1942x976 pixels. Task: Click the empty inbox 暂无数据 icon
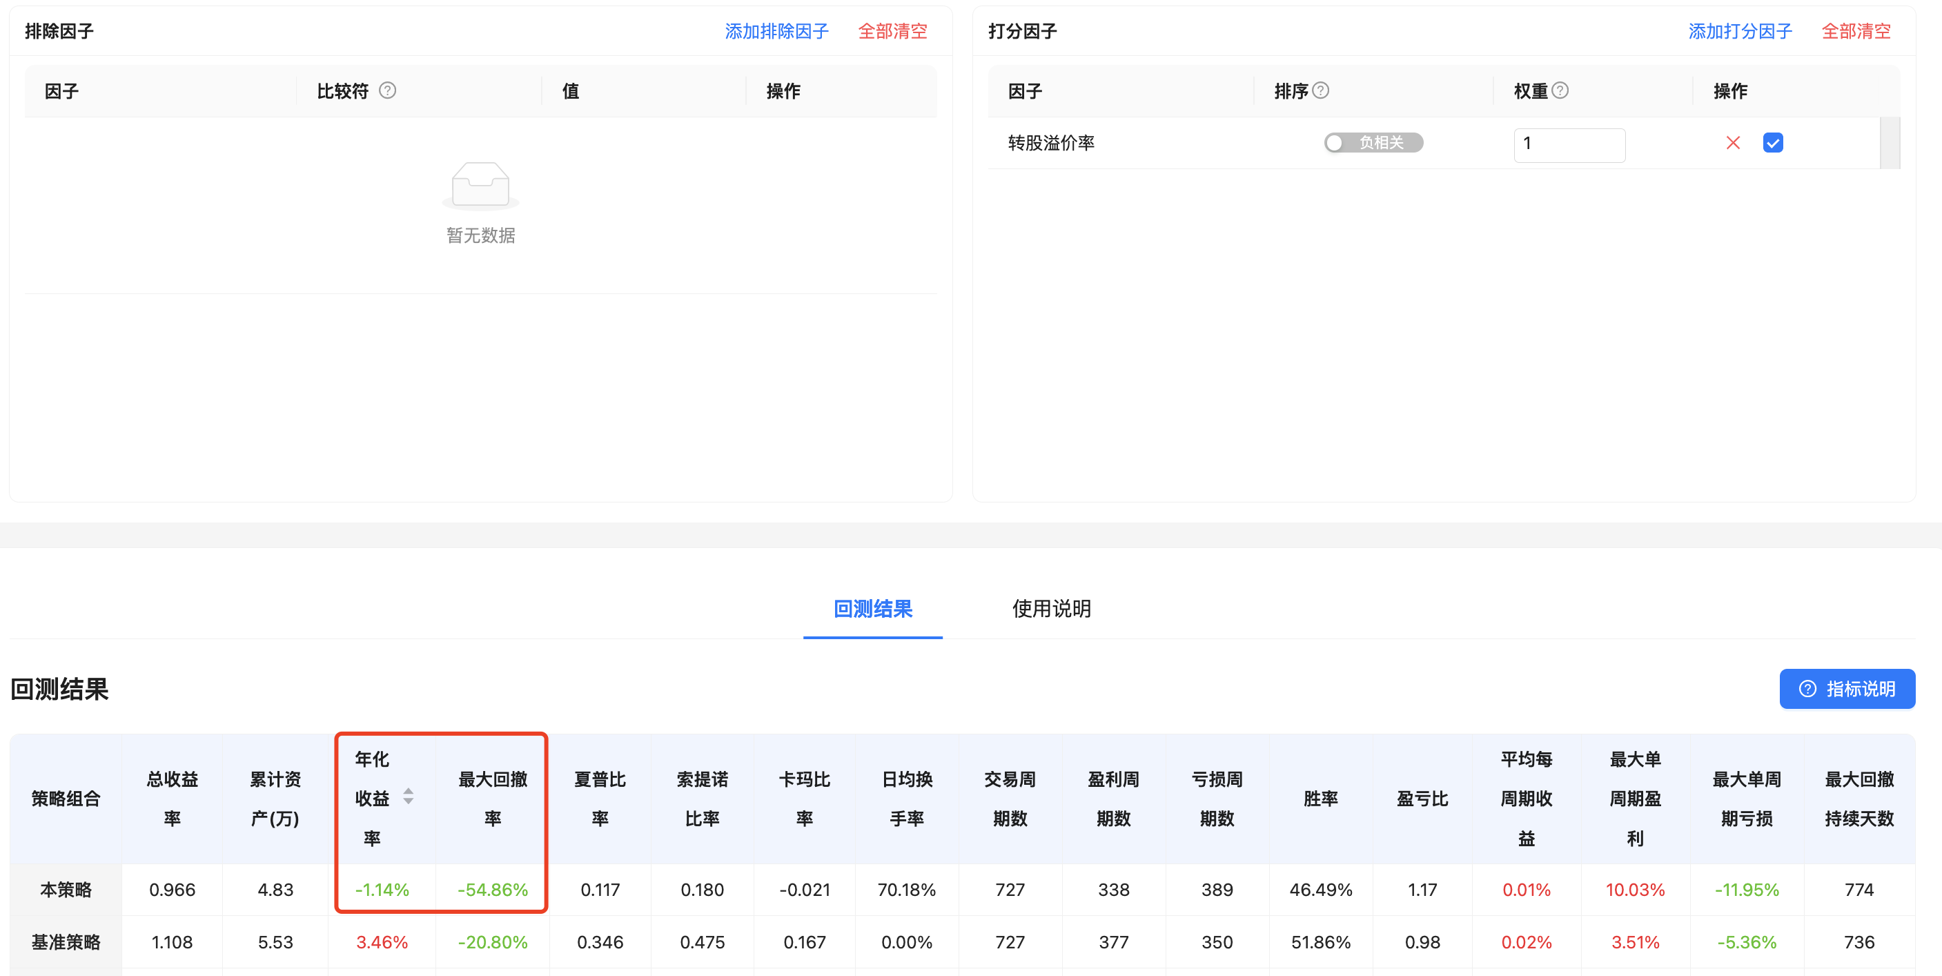pos(480,186)
